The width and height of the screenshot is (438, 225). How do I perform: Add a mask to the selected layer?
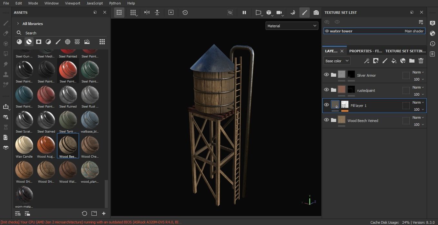[x=376, y=61]
